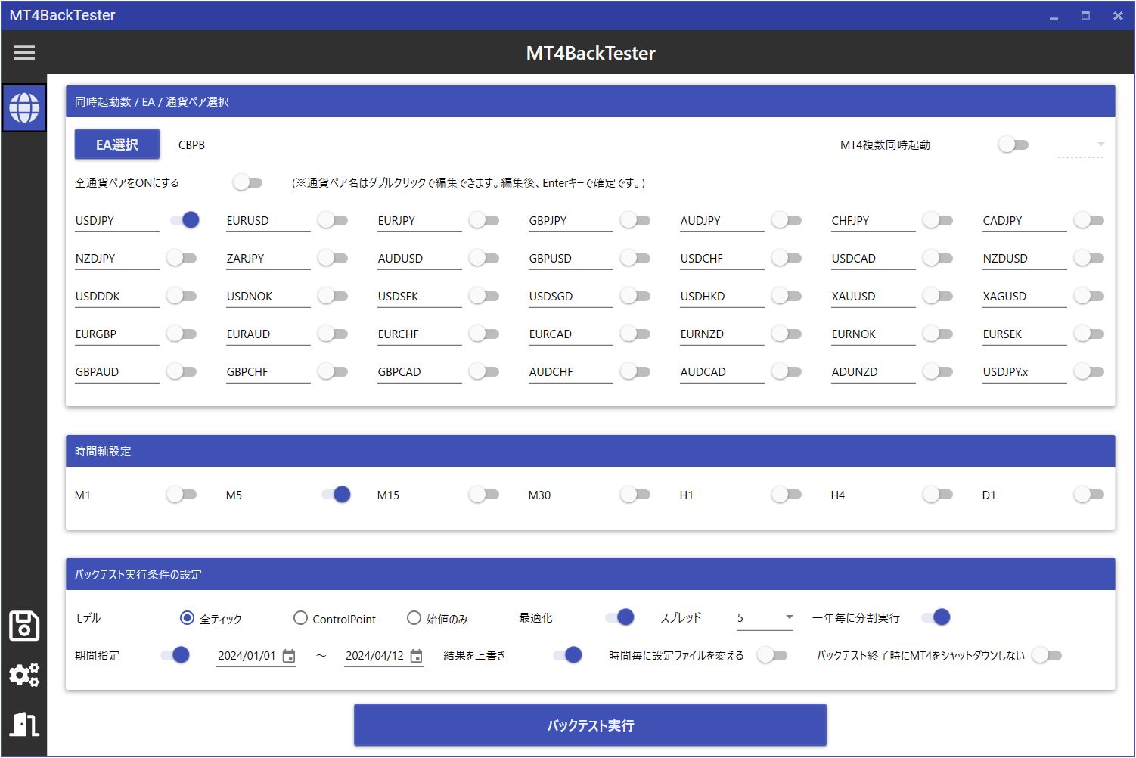The width and height of the screenshot is (1136, 758).
Task: Maximize the MT4BackTester window
Action: click(x=1085, y=16)
